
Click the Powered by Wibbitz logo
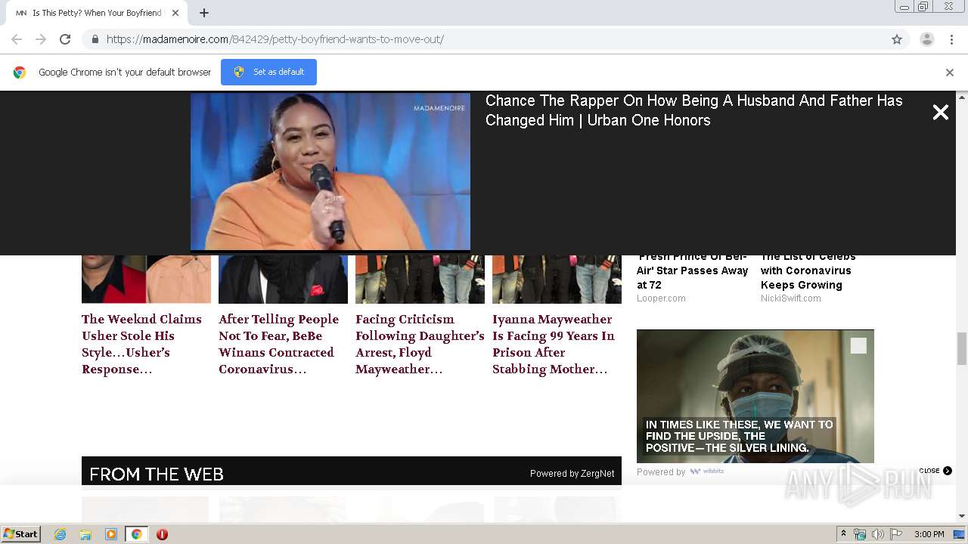[x=706, y=471]
